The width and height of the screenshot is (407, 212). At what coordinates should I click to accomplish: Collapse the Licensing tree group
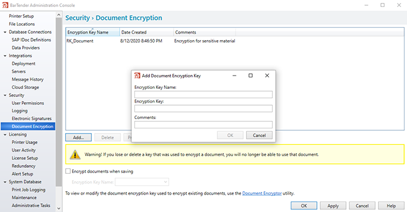tap(5, 135)
